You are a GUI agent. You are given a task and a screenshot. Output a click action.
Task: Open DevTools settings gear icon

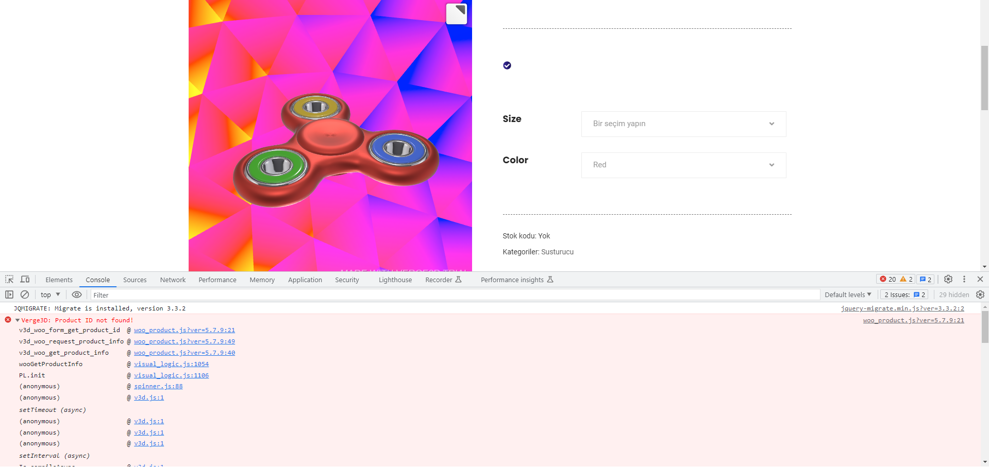click(948, 279)
